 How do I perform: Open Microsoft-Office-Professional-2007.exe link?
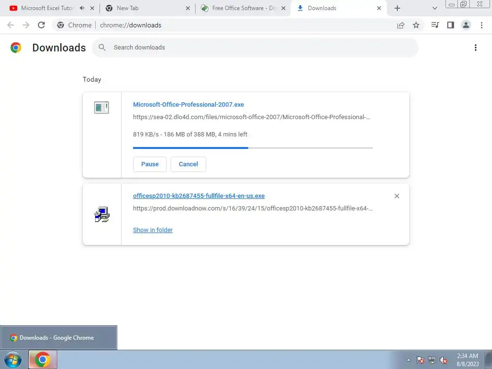click(188, 104)
